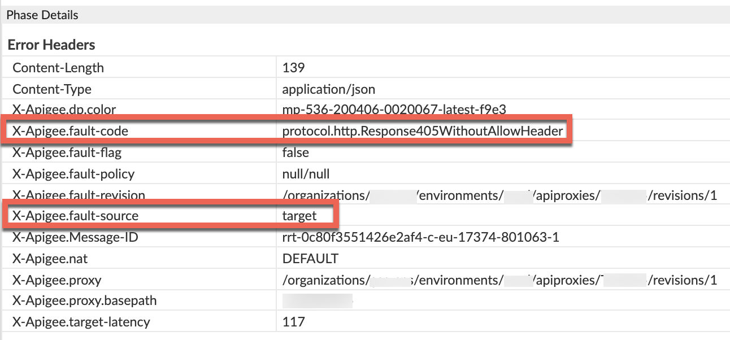730x340 pixels.
Task: Select the Response405WithoutAllowHeader fault code value
Action: [x=423, y=132]
